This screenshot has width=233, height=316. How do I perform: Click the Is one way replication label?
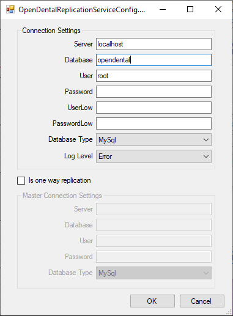(x=60, y=180)
